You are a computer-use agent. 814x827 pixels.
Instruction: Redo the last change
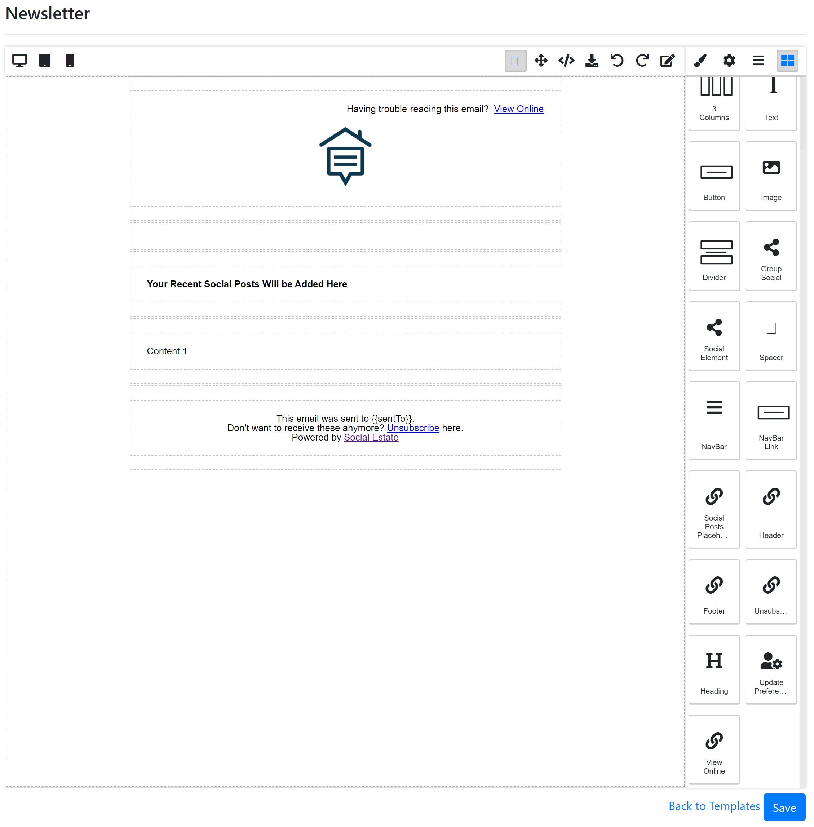[642, 61]
